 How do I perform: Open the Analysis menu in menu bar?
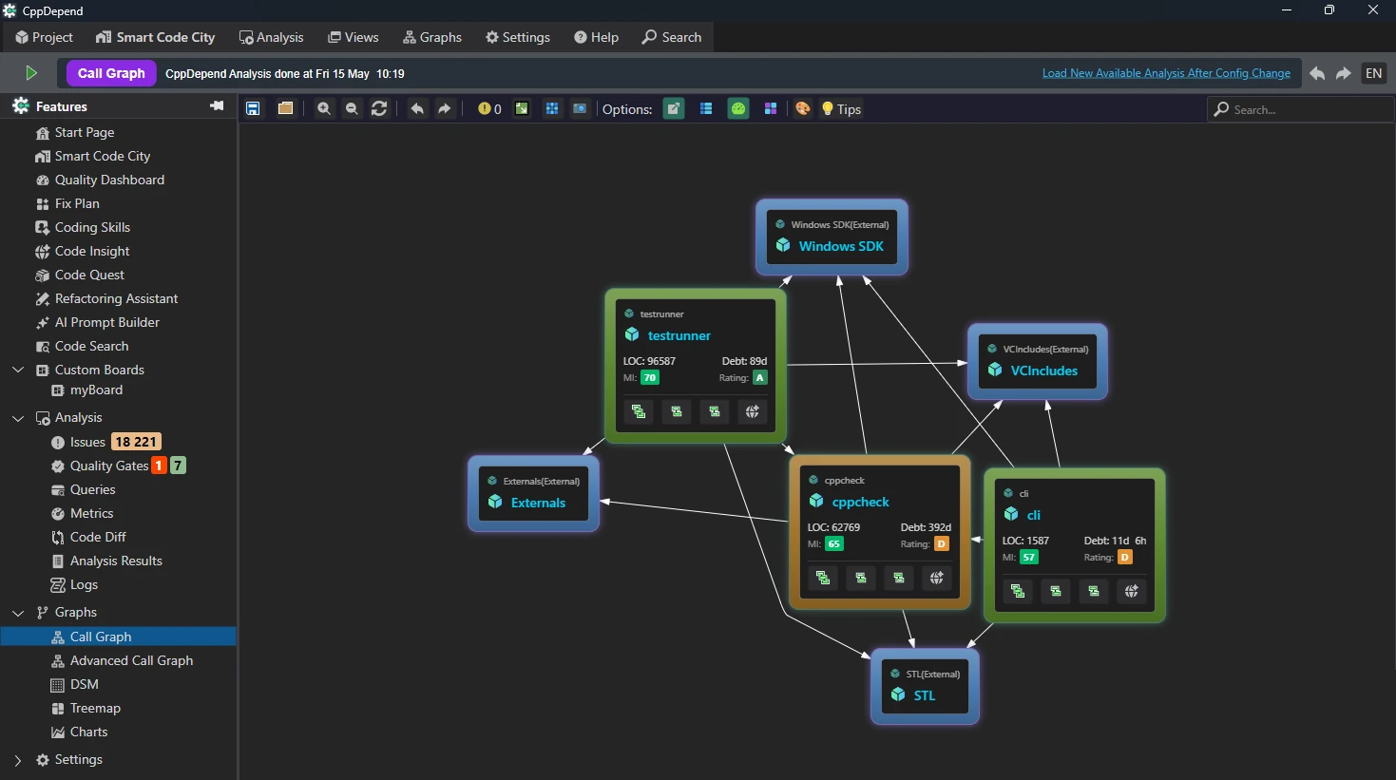point(272,37)
